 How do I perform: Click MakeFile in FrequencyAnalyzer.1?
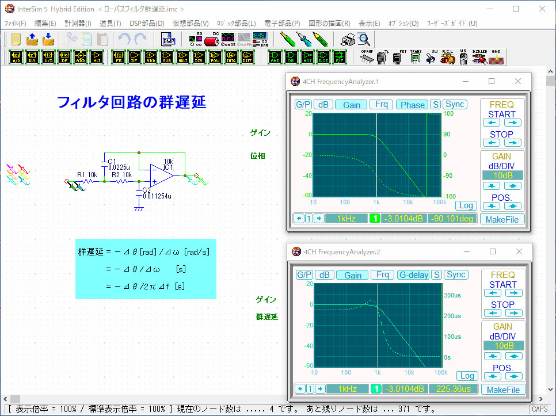(x=502, y=219)
